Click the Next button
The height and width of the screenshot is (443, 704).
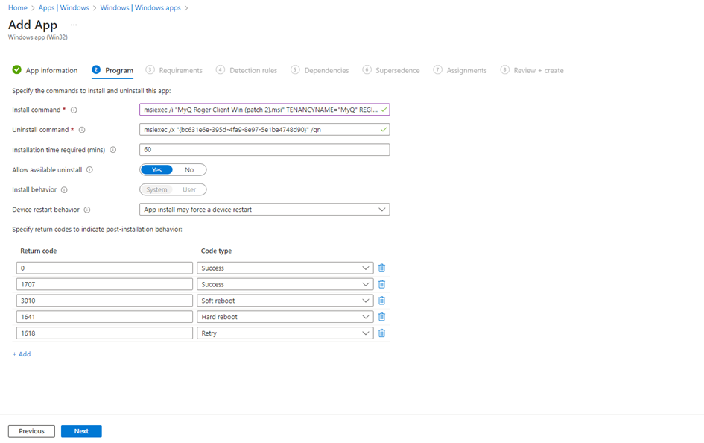pyautogui.click(x=81, y=431)
